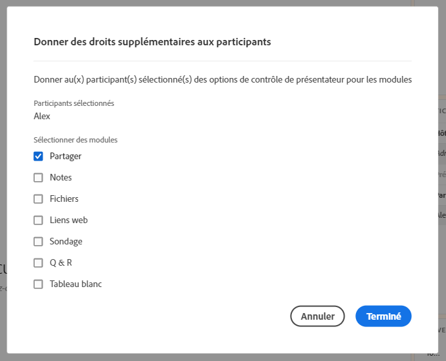Uncheck the Partager checkbox
Screen dimensions: 446x361
coord(39,157)
